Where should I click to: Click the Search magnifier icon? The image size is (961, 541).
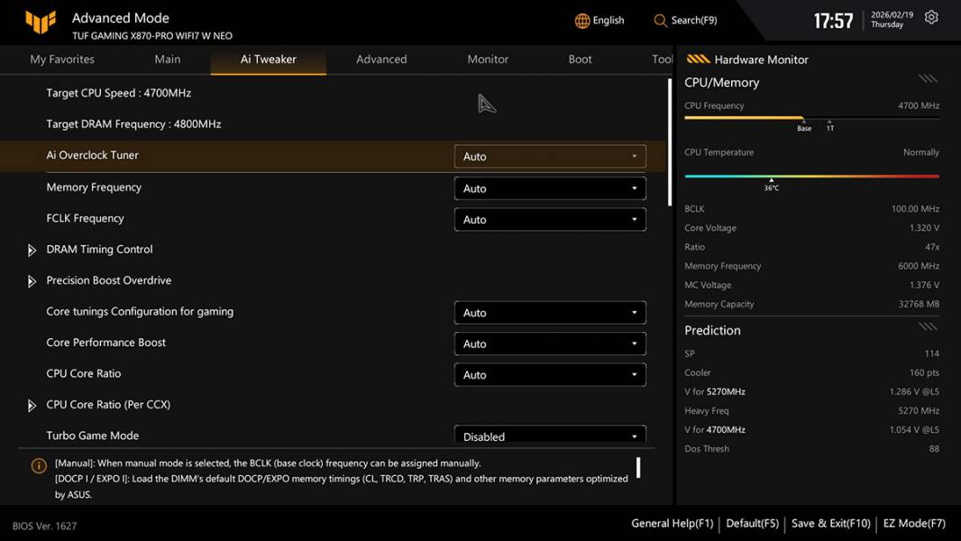point(661,21)
